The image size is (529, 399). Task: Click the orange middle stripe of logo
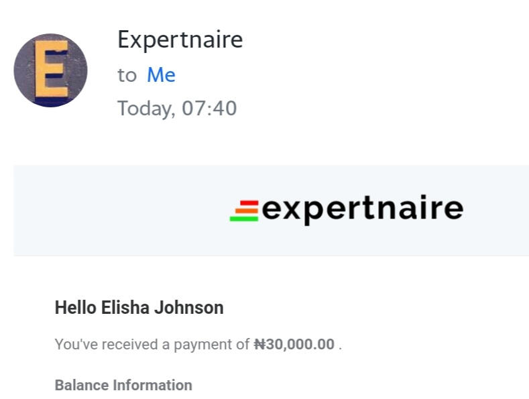(x=246, y=211)
